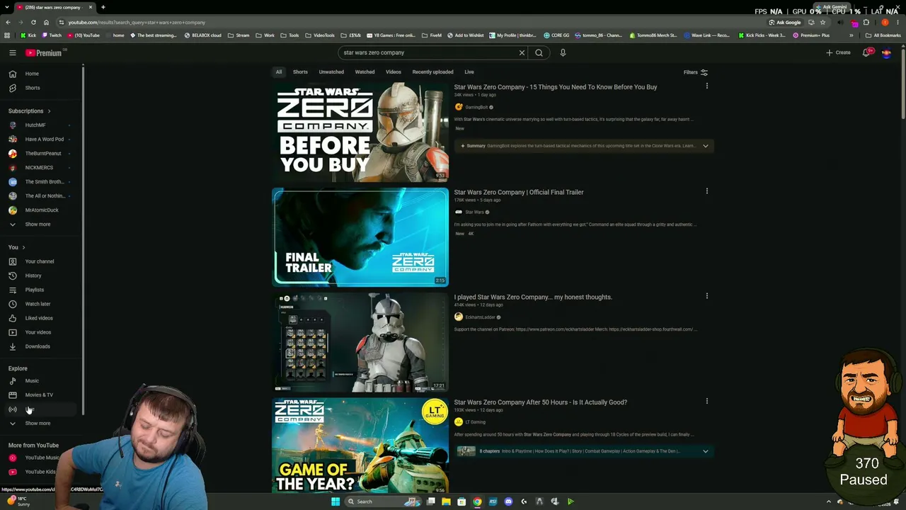This screenshot has width=906, height=510.
Task: Open the Before You Buy video thumbnail
Action: tap(360, 132)
